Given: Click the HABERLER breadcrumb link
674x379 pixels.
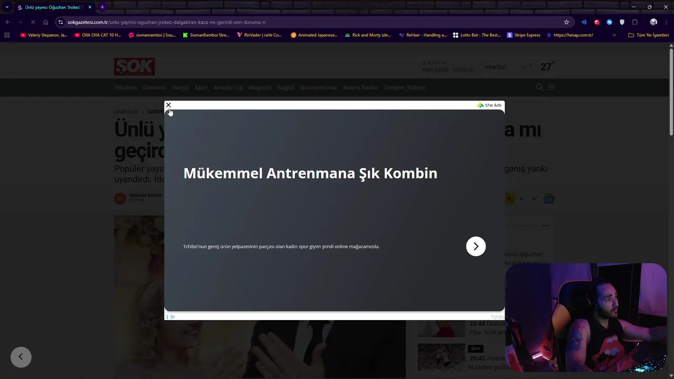Looking at the screenshot, I should [x=126, y=112].
